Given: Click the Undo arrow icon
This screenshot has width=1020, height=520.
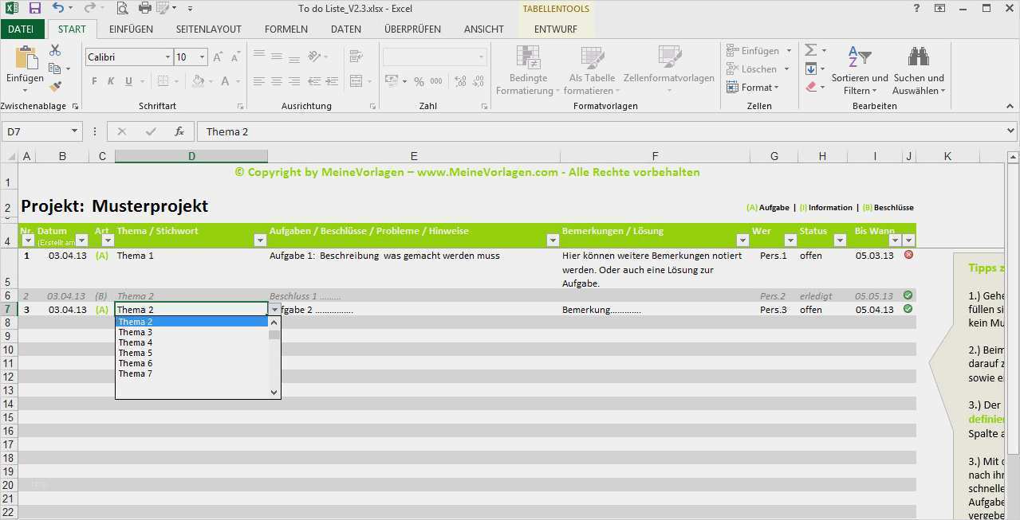Looking at the screenshot, I should tap(58, 9).
